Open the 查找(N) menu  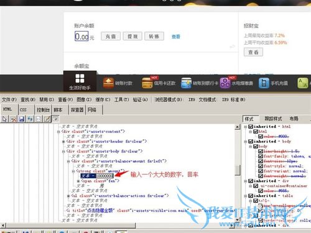(x=28, y=99)
